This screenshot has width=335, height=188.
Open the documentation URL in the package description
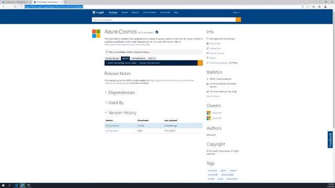(x=127, y=44)
